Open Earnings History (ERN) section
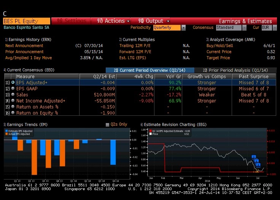This screenshot has height=200, width=280. tap(28, 39)
